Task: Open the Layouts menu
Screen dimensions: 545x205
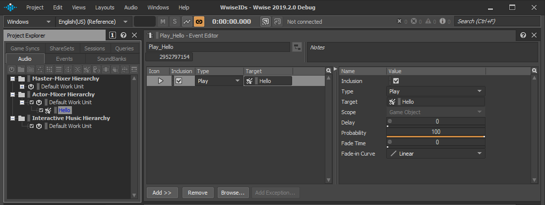Action: [104, 7]
